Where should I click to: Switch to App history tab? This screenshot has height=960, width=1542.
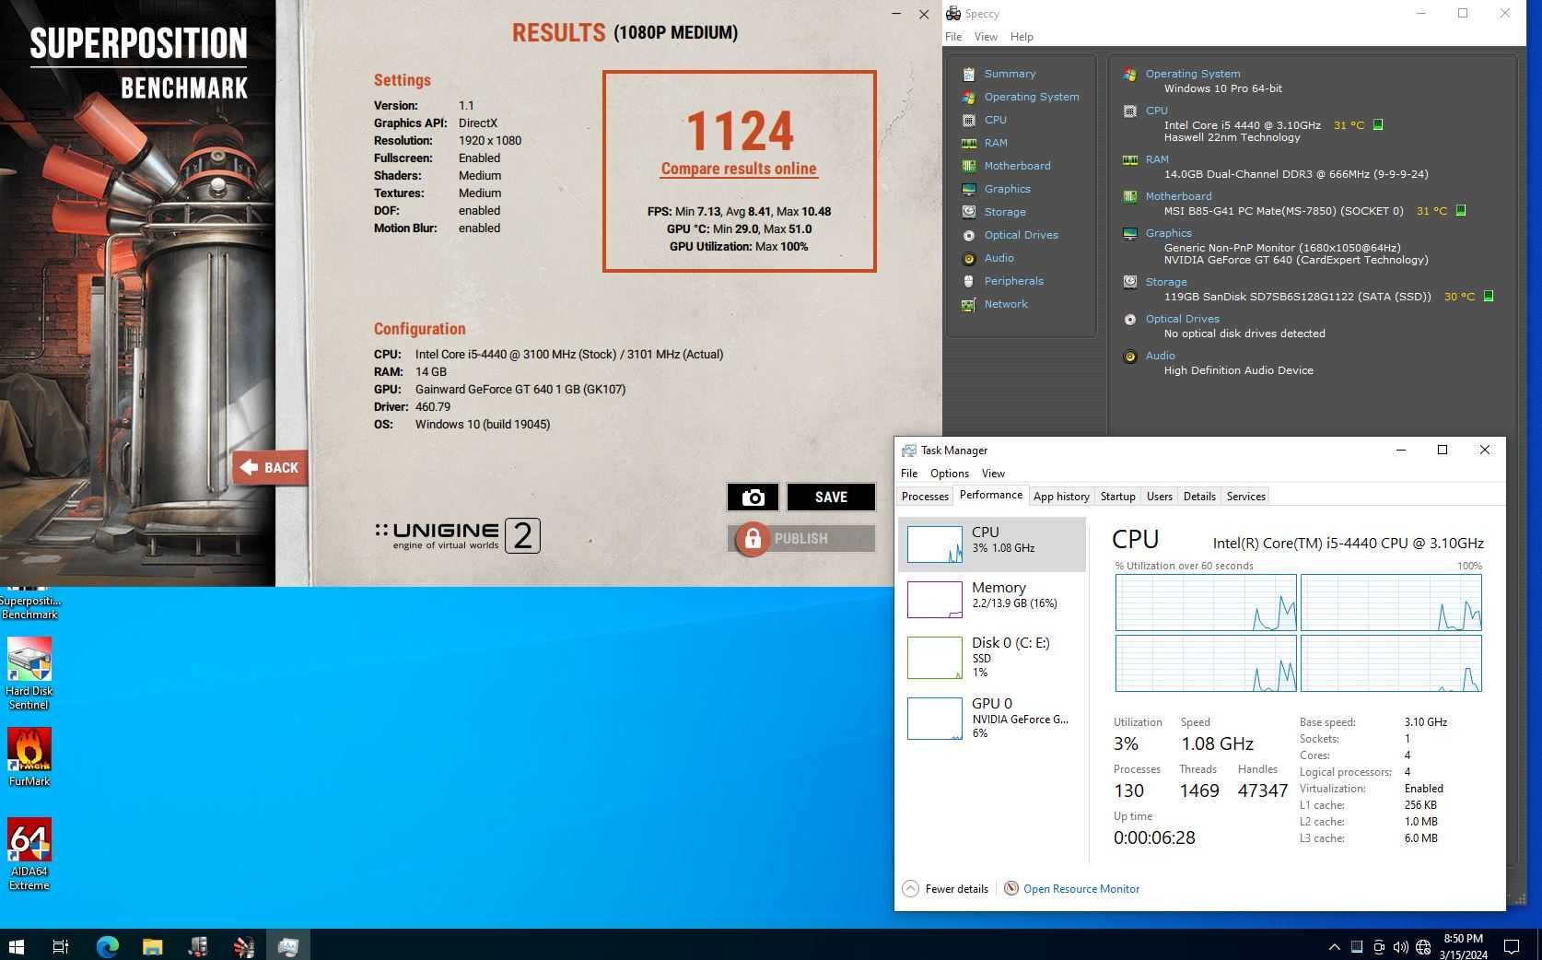pyautogui.click(x=1061, y=497)
